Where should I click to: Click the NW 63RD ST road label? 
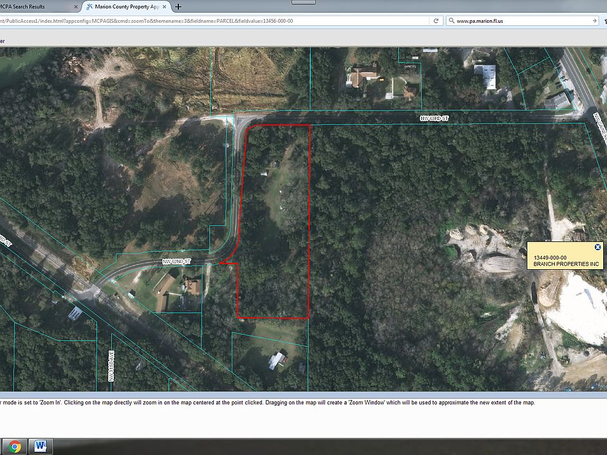coord(434,118)
